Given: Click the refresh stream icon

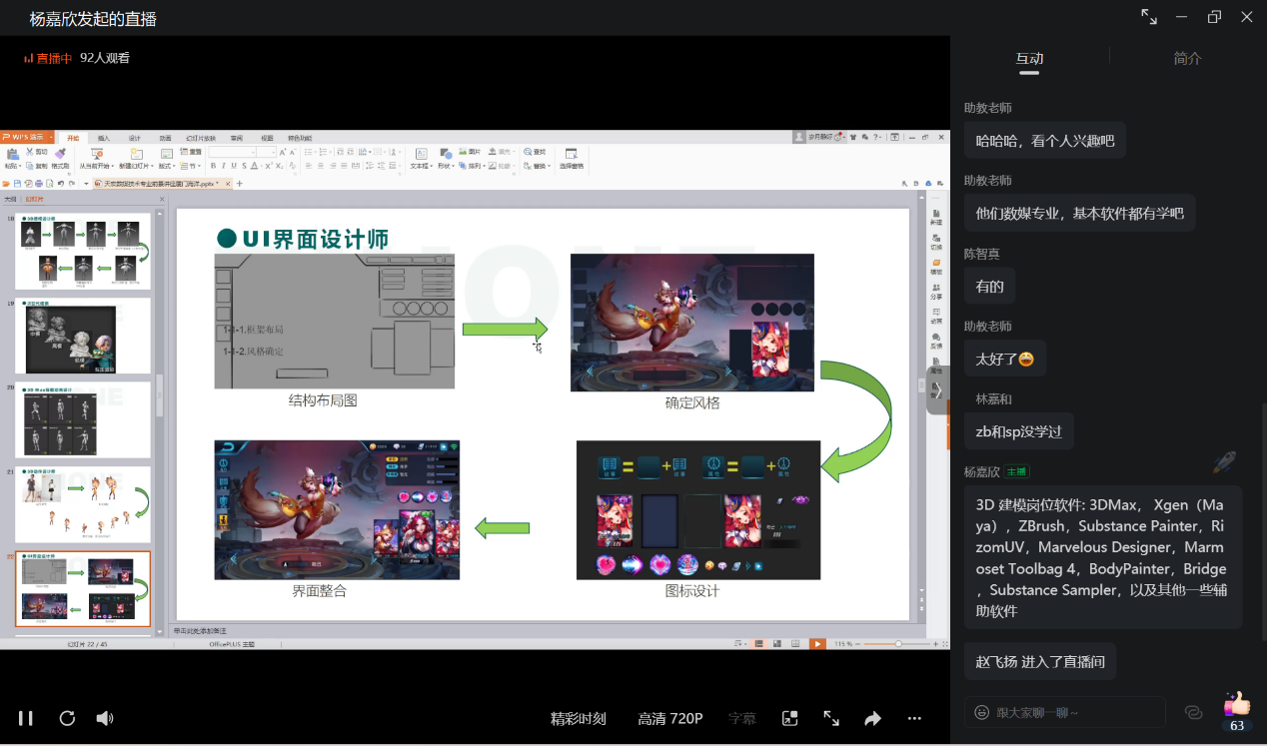Looking at the screenshot, I should [67, 718].
